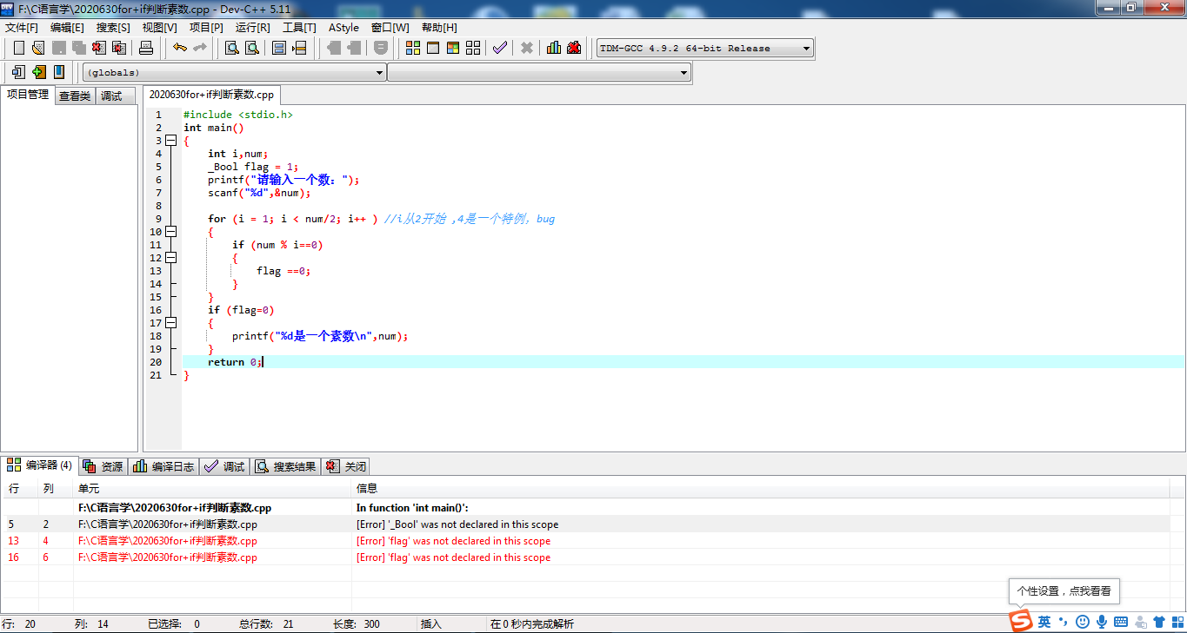Click the Sogou toolbox grid icon
Image resolution: width=1187 pixels, height=633 pixels.
1177,622
